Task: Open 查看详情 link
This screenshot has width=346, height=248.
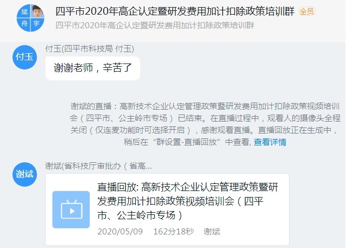Action: (270, 142)
